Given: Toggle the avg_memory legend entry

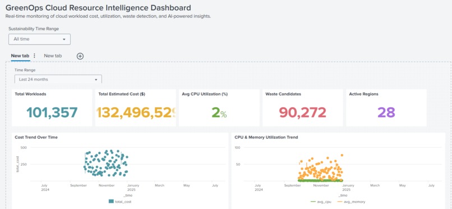Looking at the screenshot, I should (352, 202).
